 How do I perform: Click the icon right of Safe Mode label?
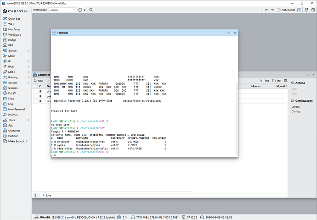click(299, 10)
